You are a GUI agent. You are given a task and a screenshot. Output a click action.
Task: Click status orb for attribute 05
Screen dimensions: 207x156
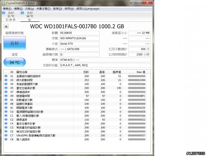coord(6,88)
